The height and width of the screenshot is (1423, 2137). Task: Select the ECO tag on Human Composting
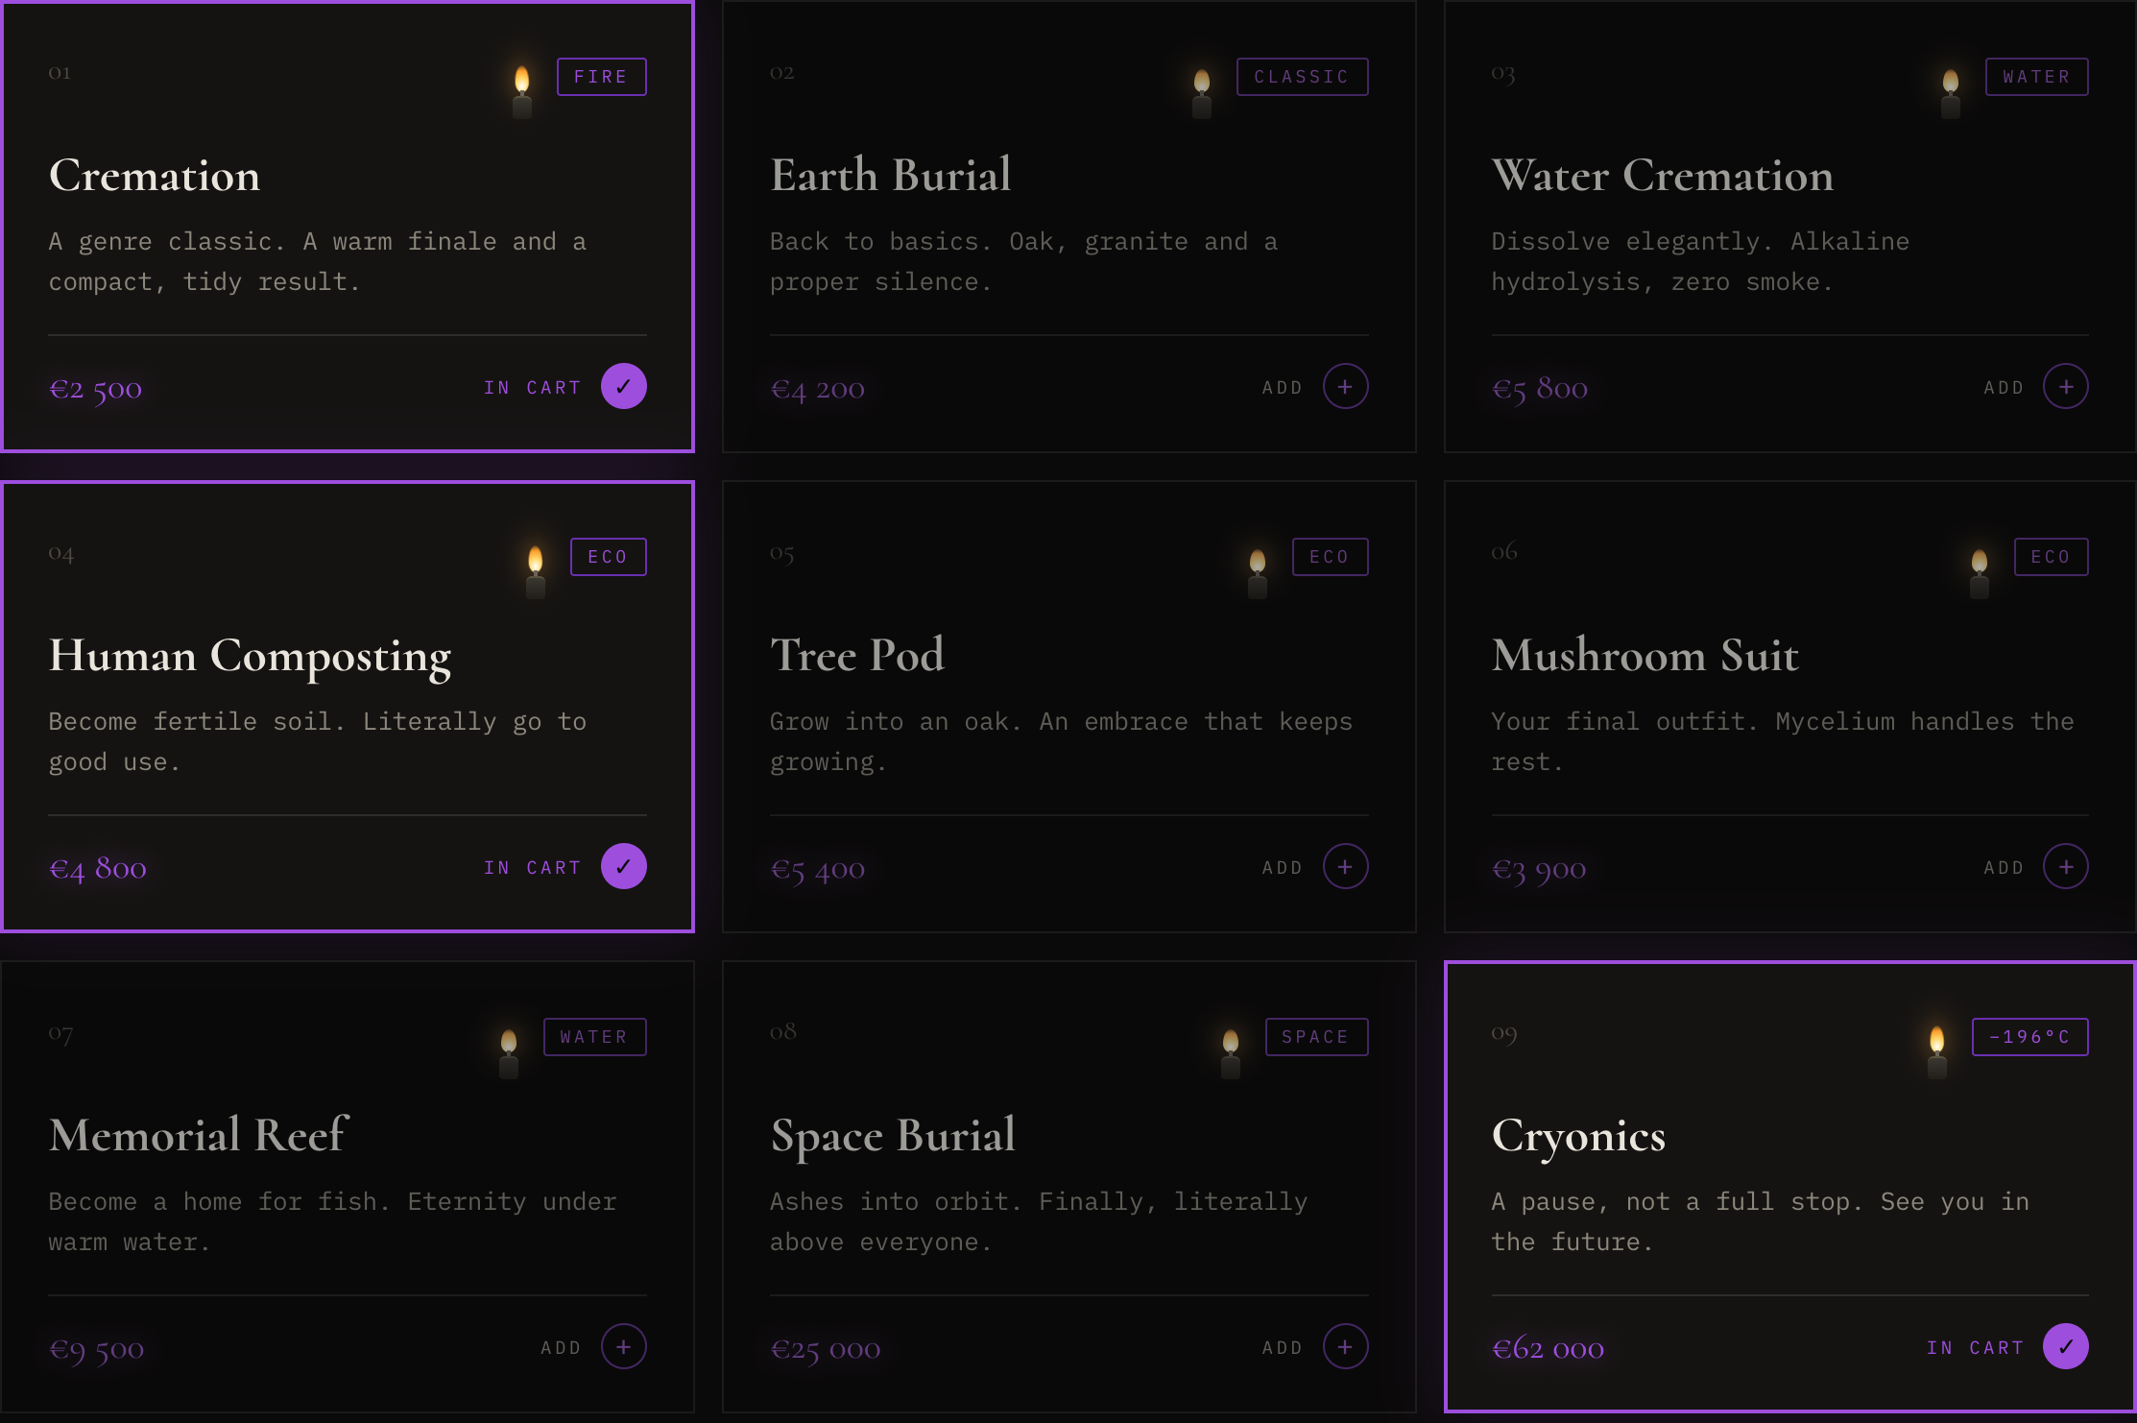pyautogui.click(x=608, y=557)
